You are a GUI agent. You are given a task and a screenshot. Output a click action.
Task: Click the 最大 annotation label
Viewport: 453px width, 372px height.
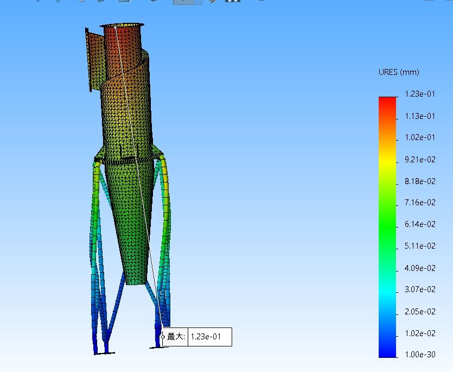click(x=176, y=337)
